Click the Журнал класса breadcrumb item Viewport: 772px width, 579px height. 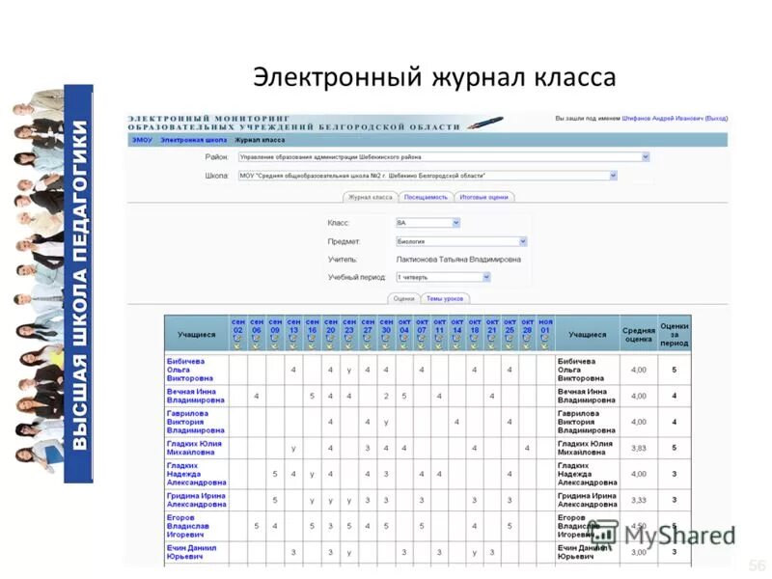[260, 140]
